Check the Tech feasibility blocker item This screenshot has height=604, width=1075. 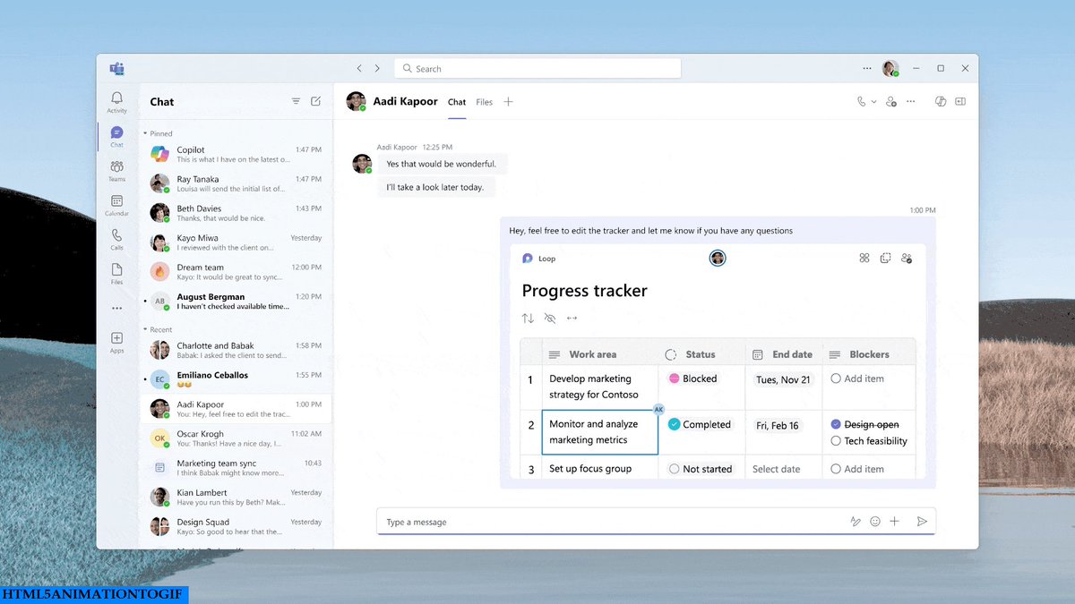pos(836,440)
